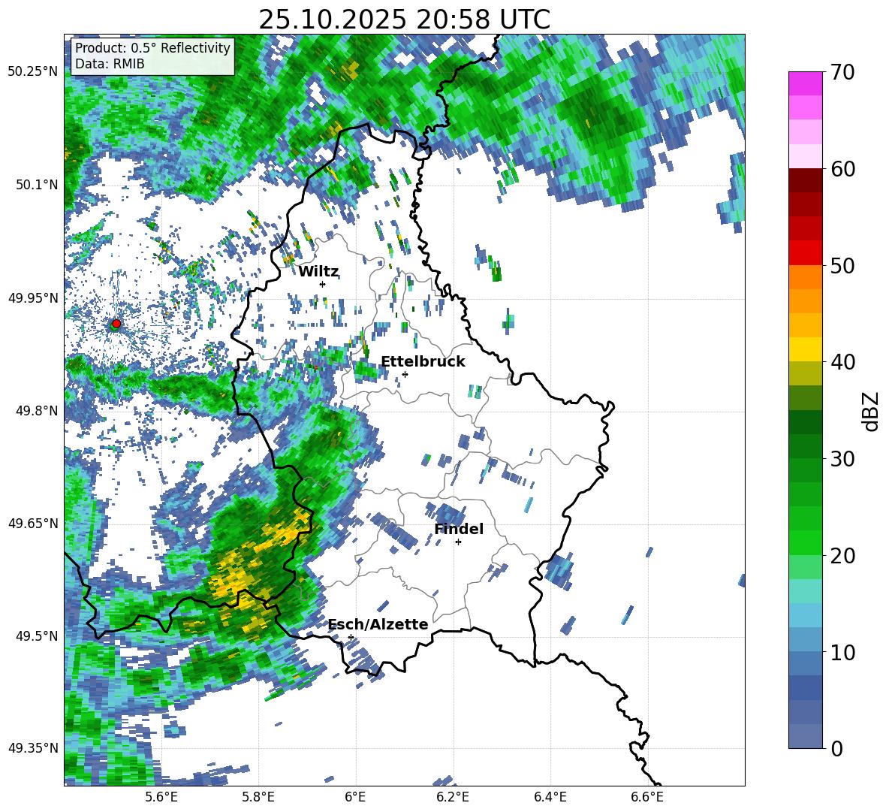This screenshot has width=889, height=812.
Task: Click the 49.5°N latitude label
Action: pos(37,635)
